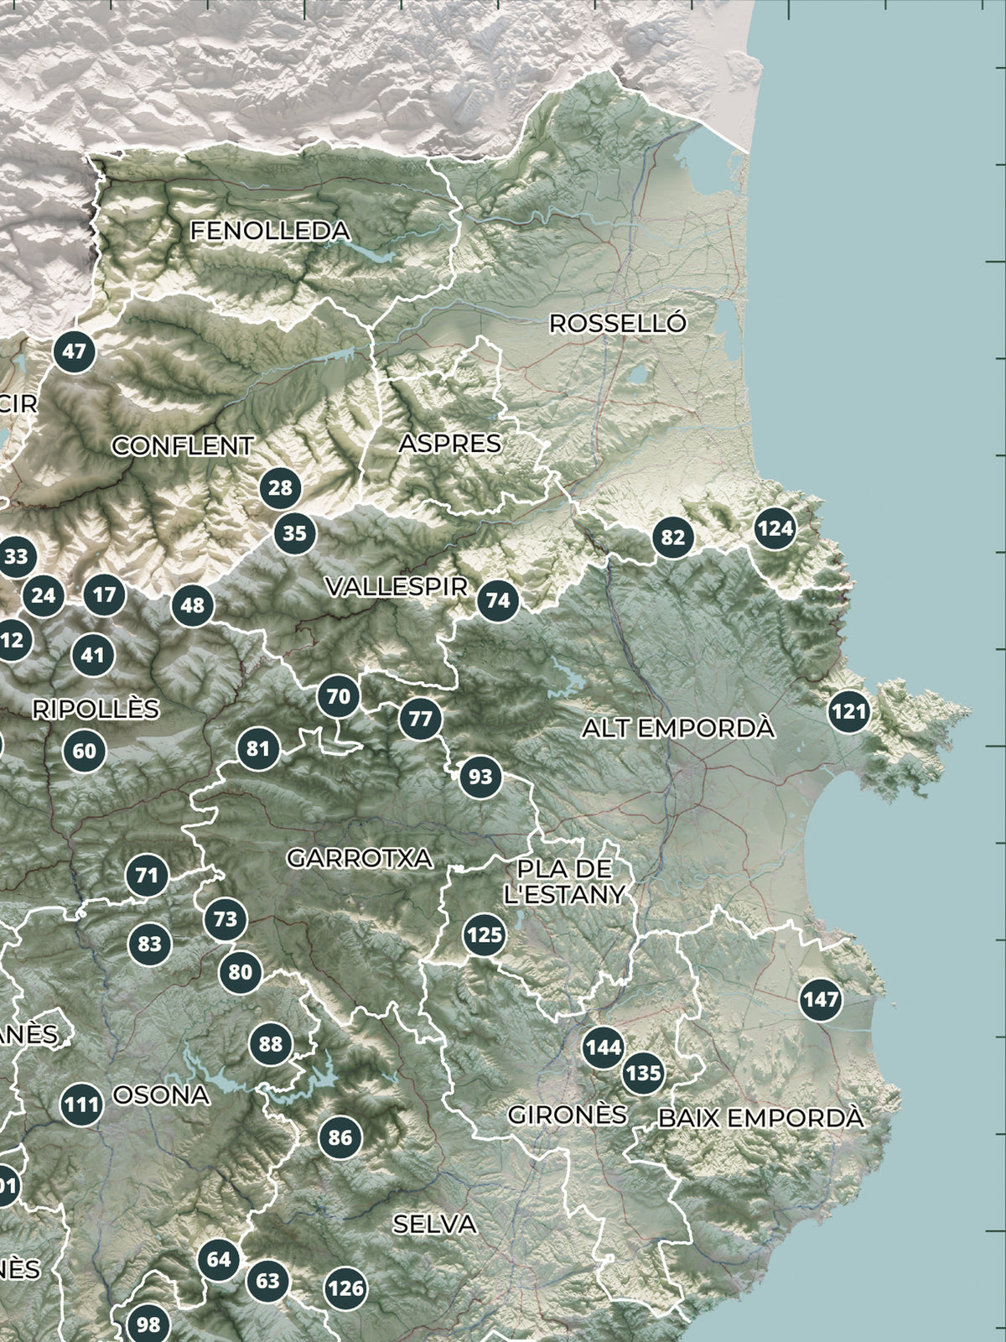Click the CONFLENT region label
The image size is (1006, 1342).
click(183, 445)
